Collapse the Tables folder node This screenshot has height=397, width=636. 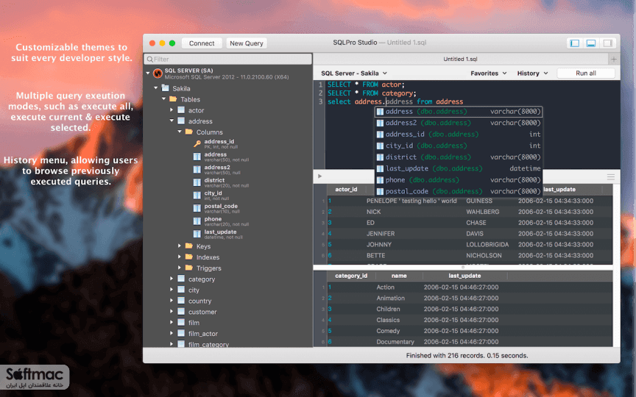click(x=164, y=99)
